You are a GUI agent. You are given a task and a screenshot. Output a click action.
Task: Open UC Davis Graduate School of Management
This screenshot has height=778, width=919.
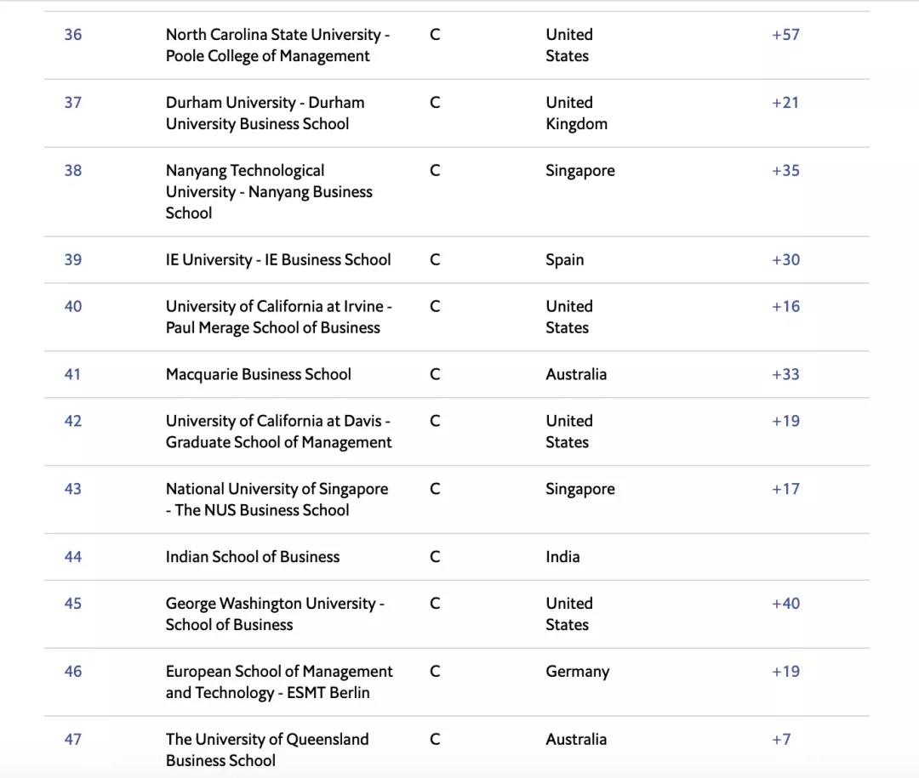point(278,432)
